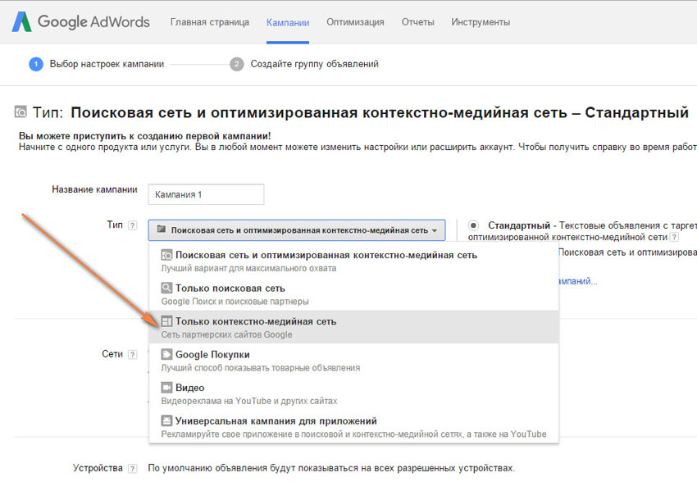The image size is (697, 500).
Task: Click the search and display network option icon
Action: 166,255
